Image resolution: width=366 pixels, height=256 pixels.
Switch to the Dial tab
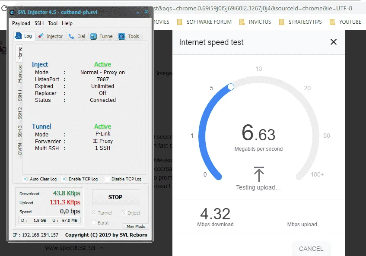[x=77, y=36]
